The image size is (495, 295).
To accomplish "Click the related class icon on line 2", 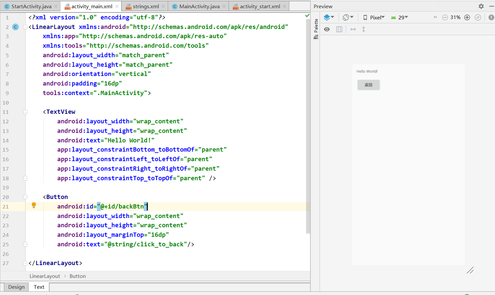I will (x=15, y=27).
